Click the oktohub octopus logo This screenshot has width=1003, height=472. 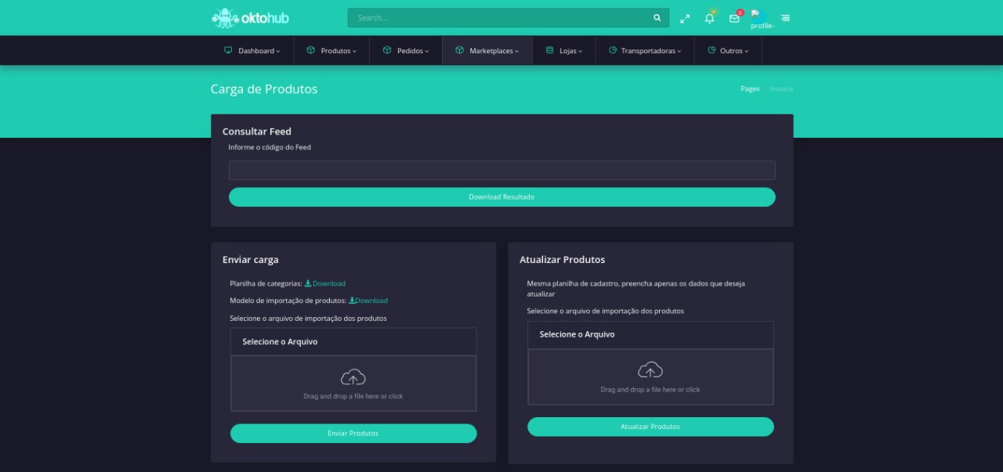[x=225, y=17]
